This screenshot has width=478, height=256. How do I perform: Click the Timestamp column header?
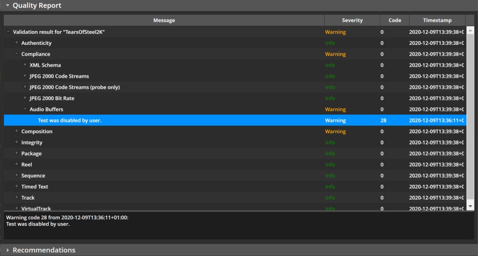click(437, 20)
